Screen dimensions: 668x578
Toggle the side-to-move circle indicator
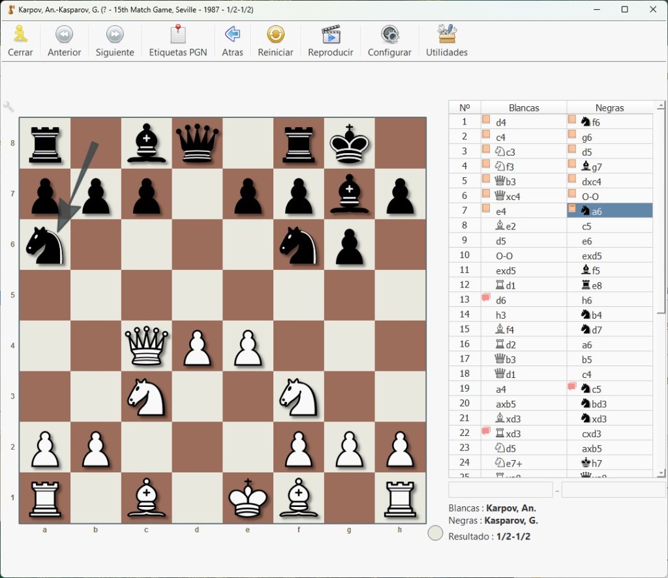(x=435, y=533)
